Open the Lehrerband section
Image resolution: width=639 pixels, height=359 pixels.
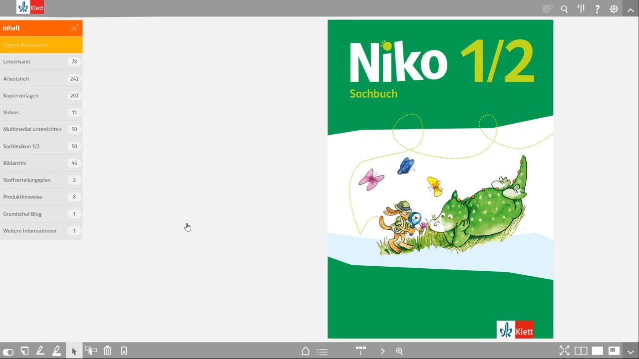(41, 62)
